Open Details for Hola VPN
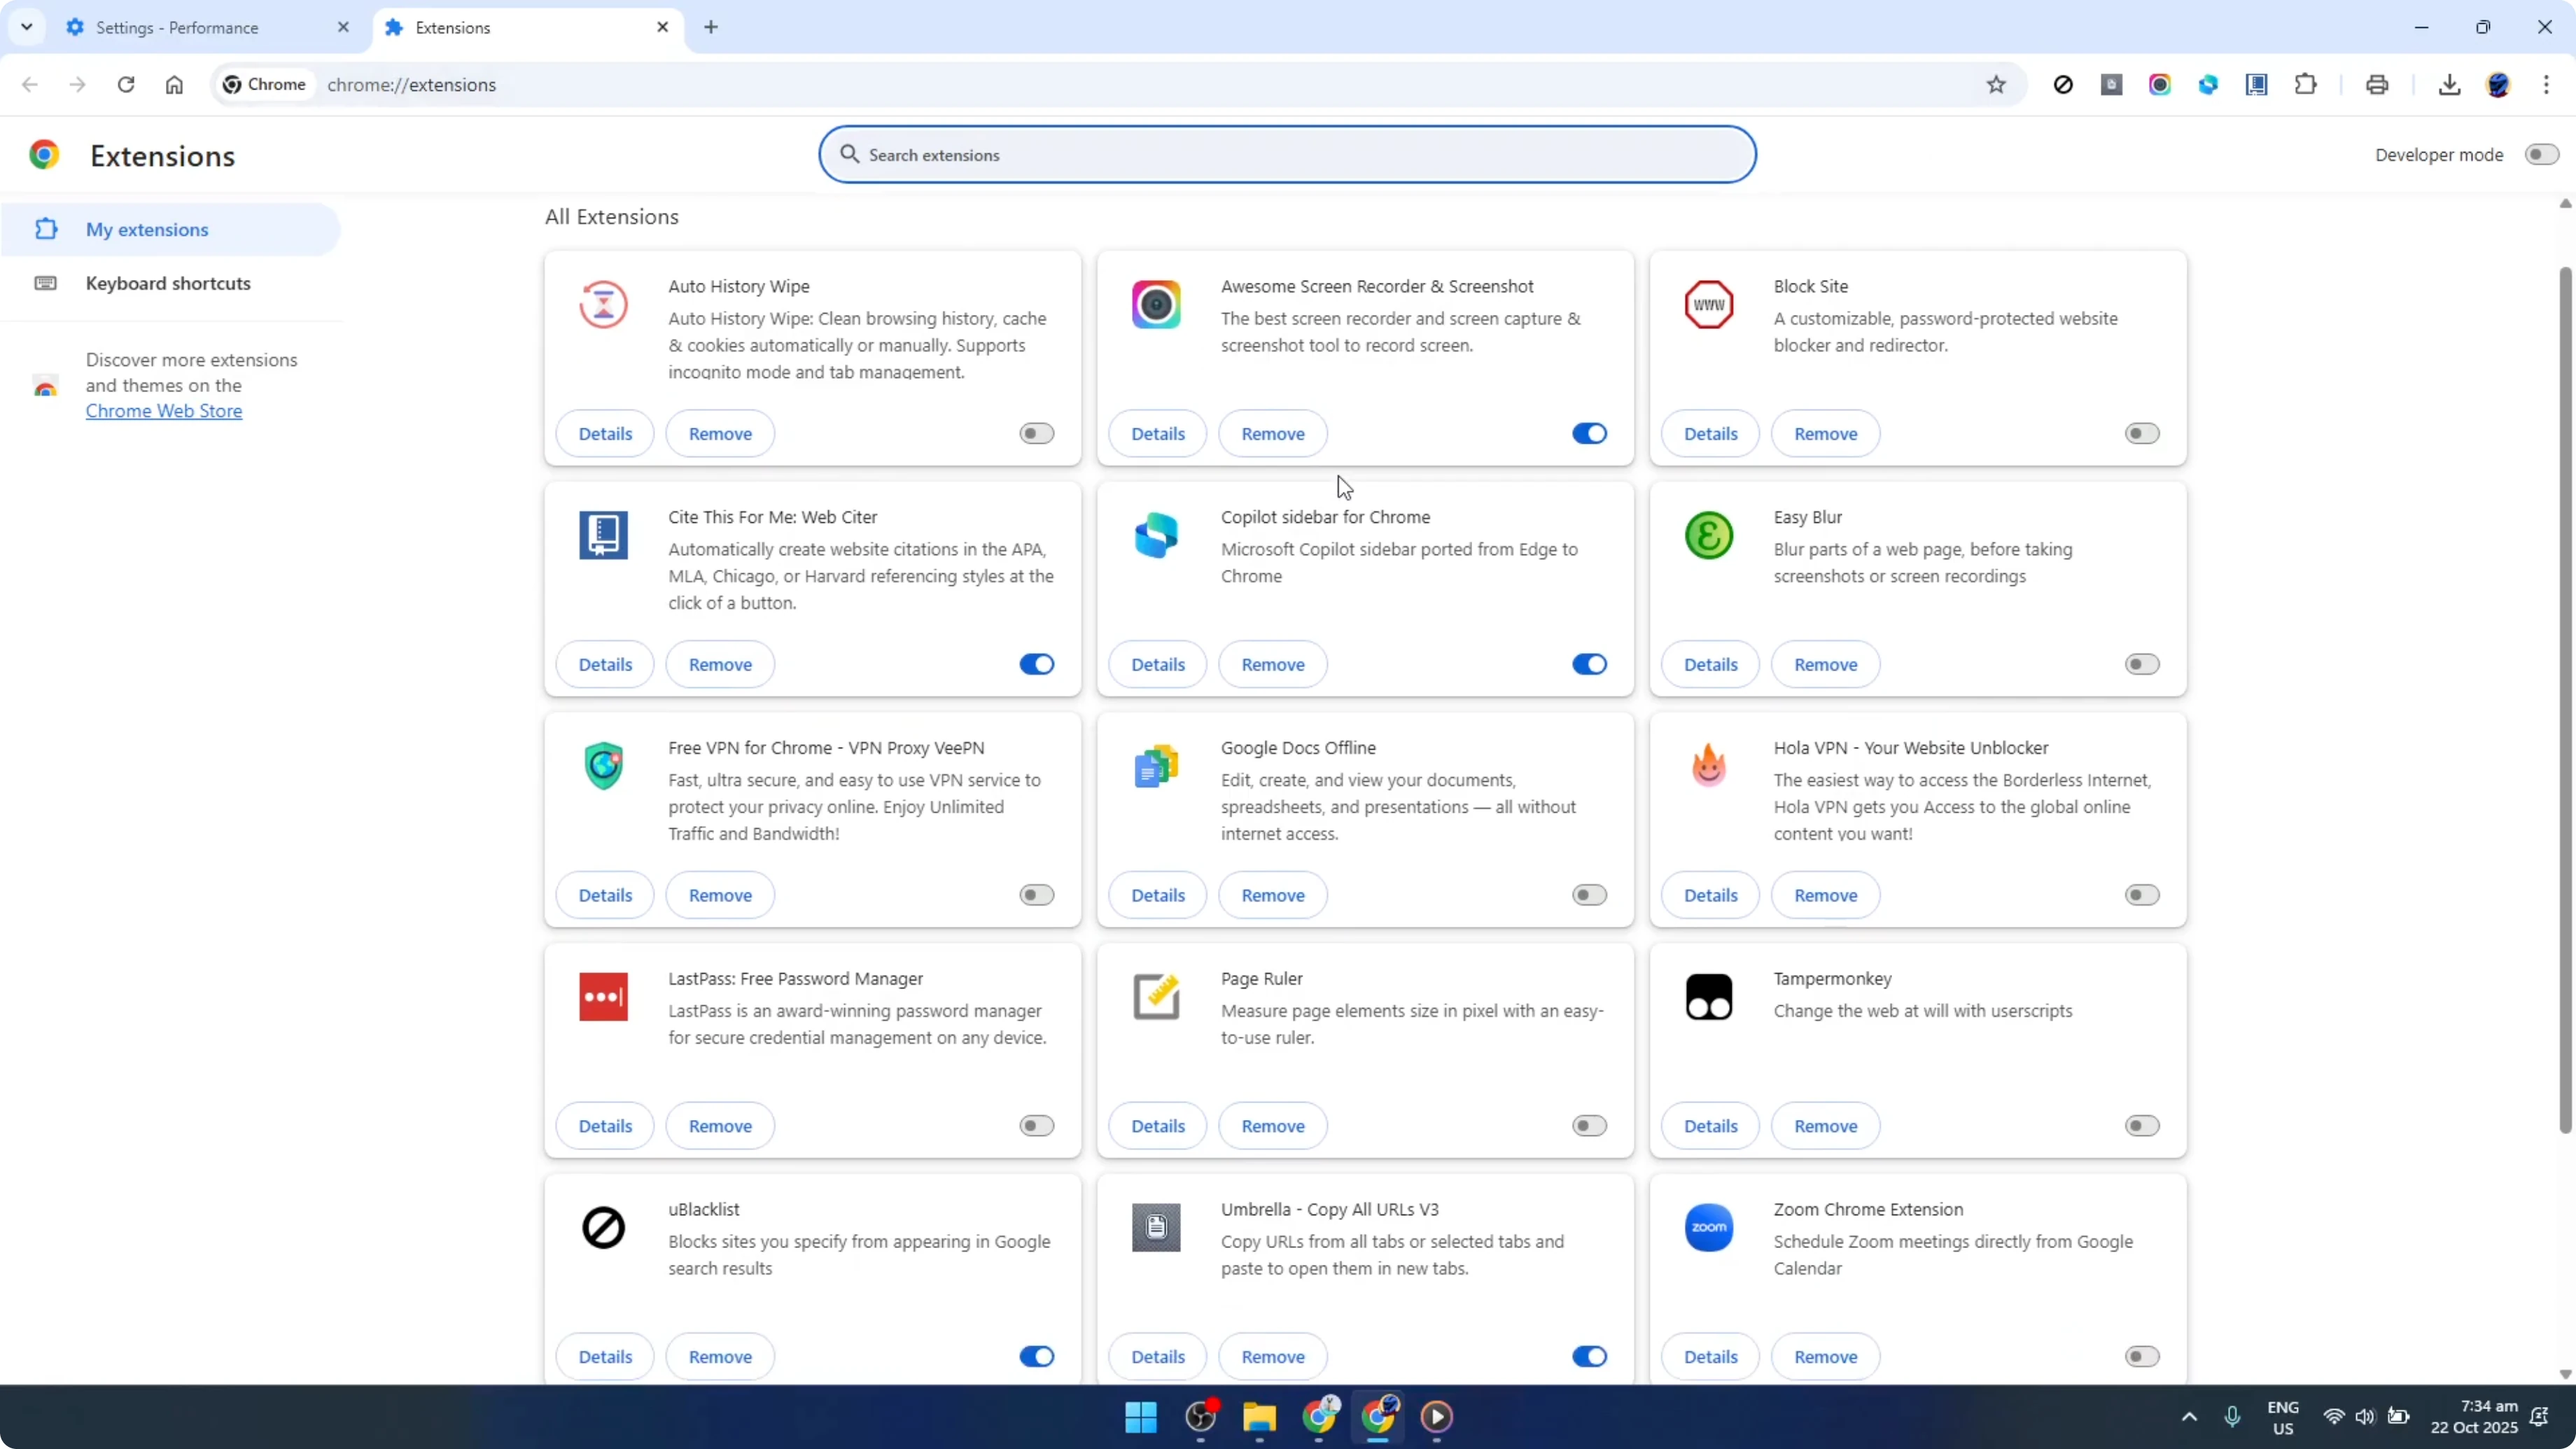The height and width of the screenshot is (1449, 2576). [1710, 896]
